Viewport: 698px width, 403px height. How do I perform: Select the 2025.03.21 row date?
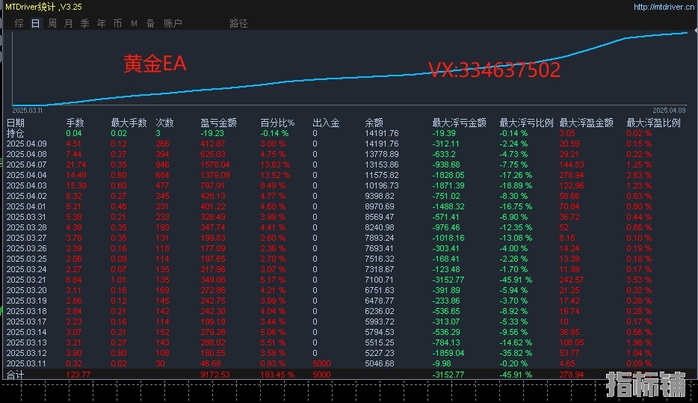point(26,280)
